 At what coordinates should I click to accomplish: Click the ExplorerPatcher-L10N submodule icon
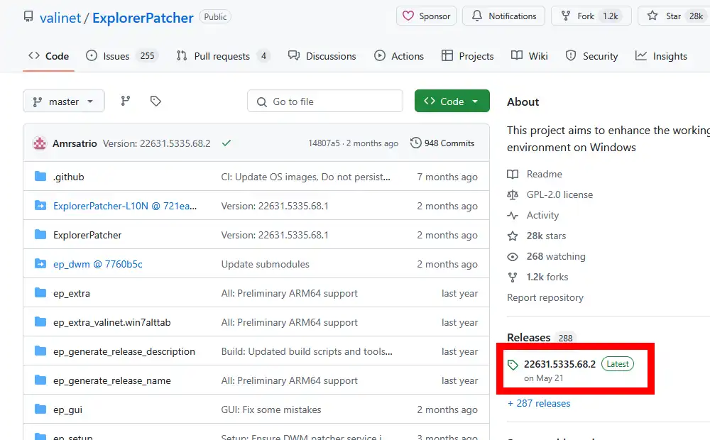tap(40, 206)
